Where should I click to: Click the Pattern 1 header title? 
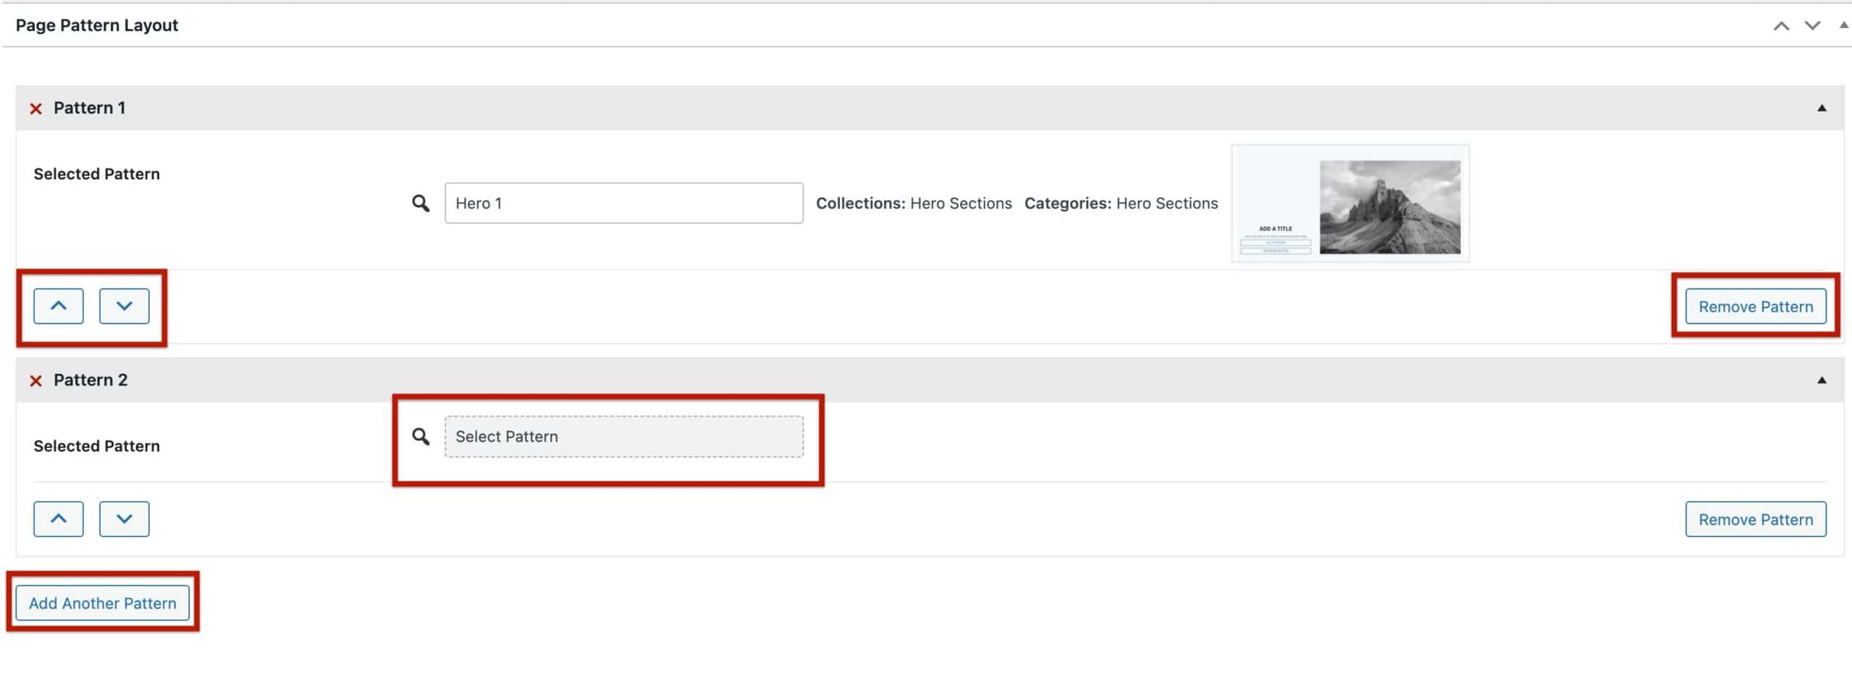point(90,108)
